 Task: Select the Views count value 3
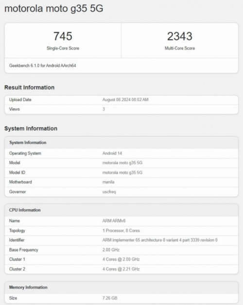click(104, 109)
